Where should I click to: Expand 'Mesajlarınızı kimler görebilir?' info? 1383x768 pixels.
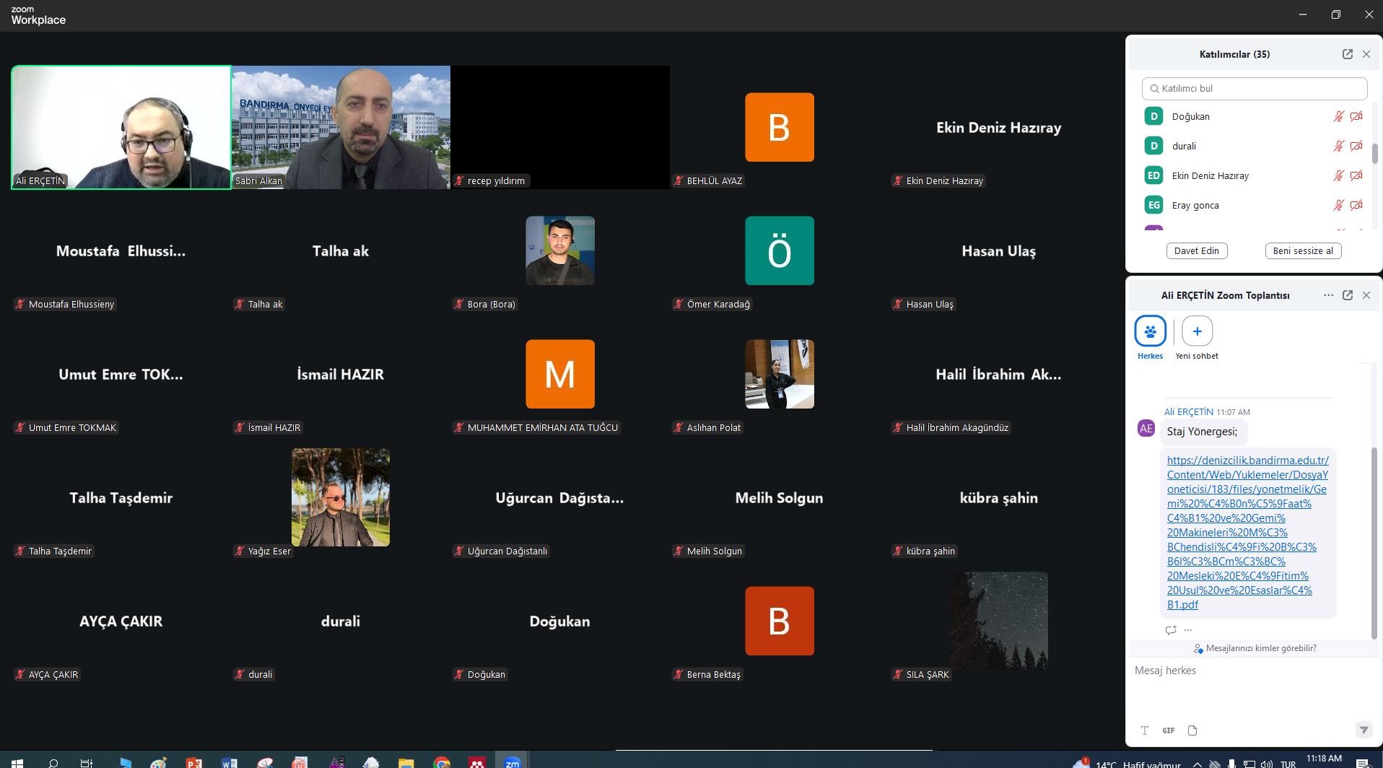(x=1255, y=648)
